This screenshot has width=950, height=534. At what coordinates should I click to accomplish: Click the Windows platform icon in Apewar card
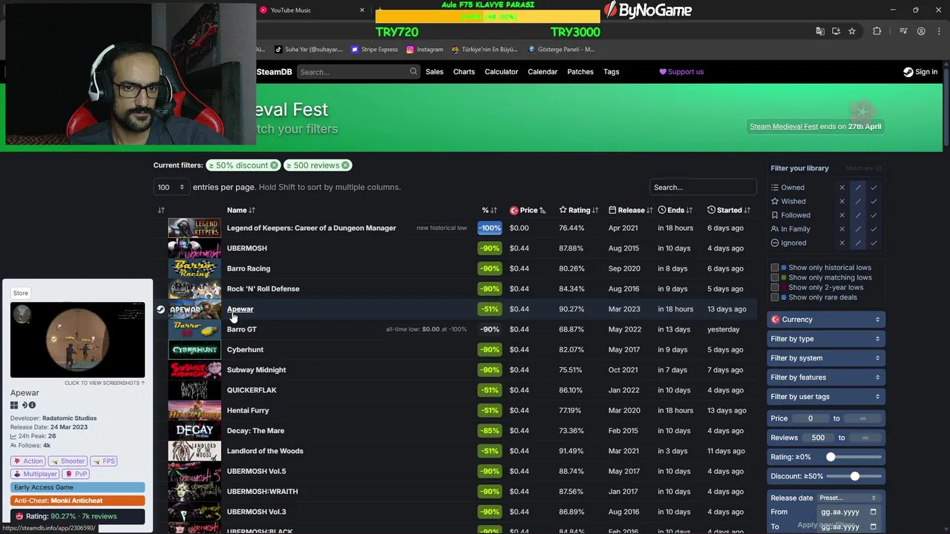(14, 405)
